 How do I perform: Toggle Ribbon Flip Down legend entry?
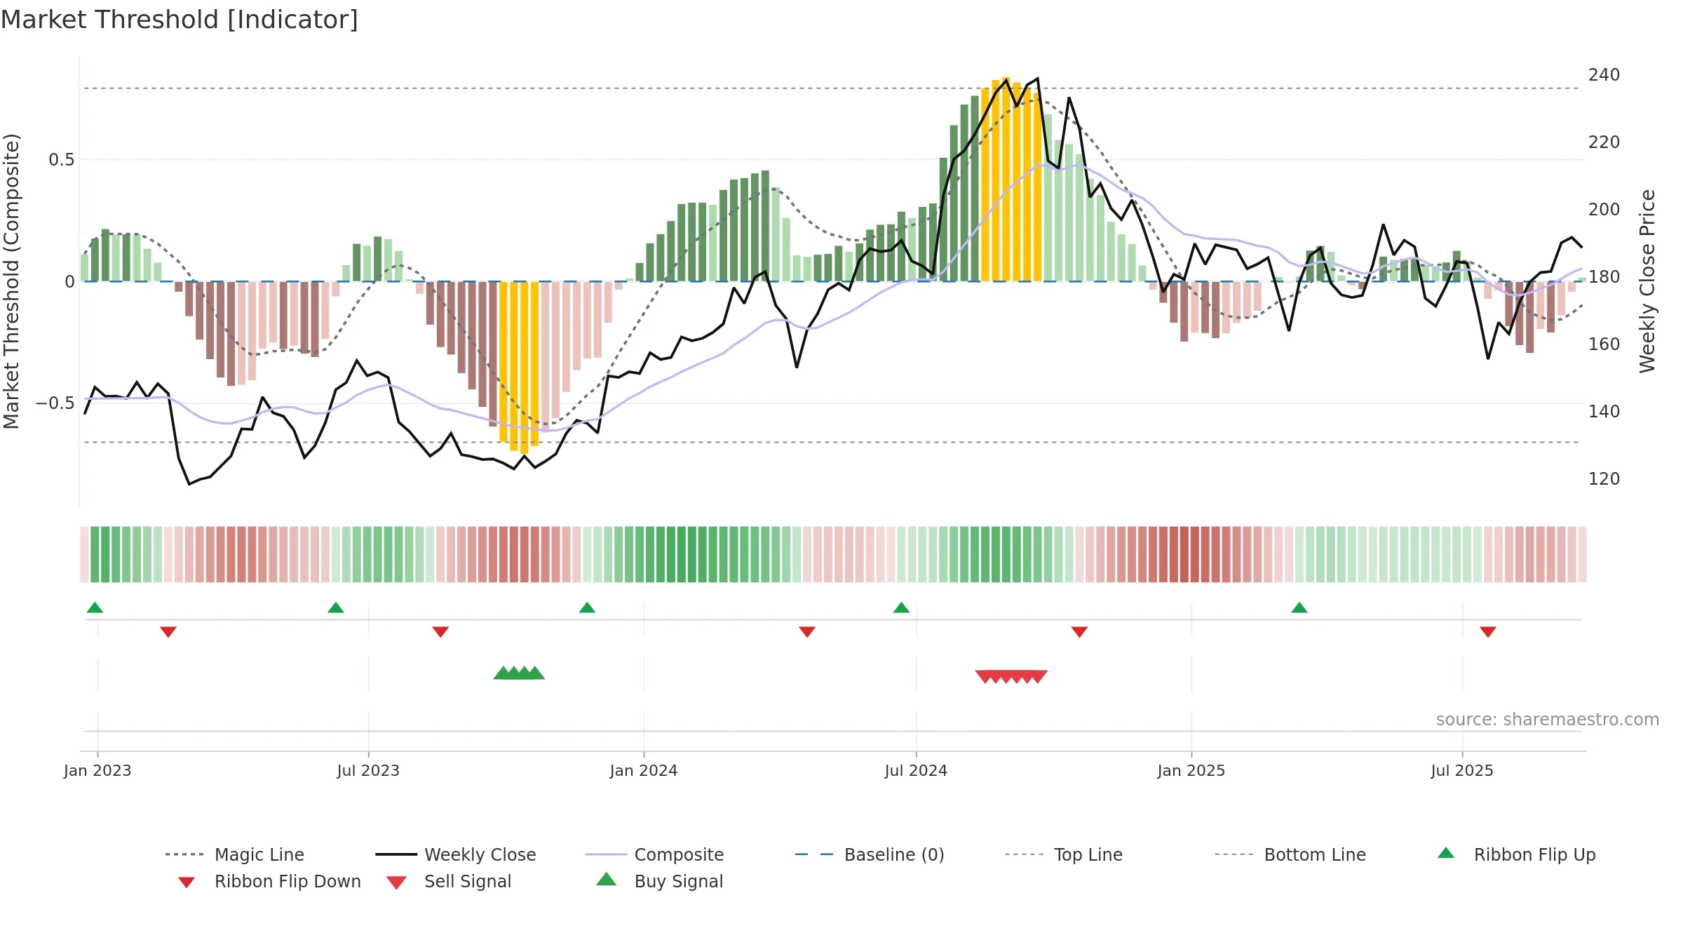click(x=269, y=882)
